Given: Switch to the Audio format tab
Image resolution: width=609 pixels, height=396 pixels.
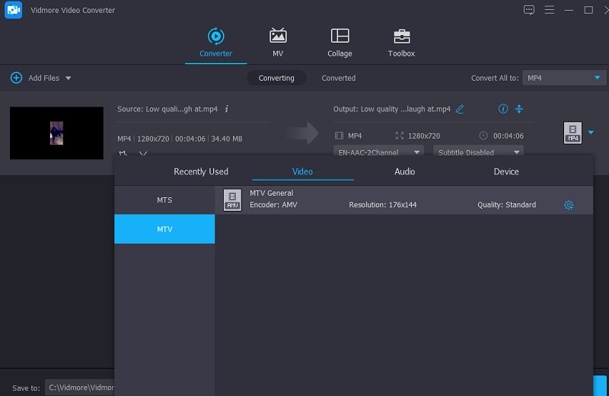Looking at the screenshot, I should (x=404, y=171).
